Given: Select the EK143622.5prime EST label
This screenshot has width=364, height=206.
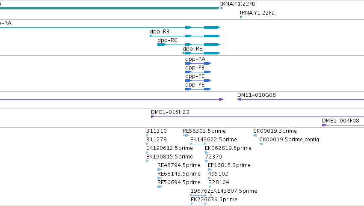Looking at the screenshot, I should pos(213,140).
